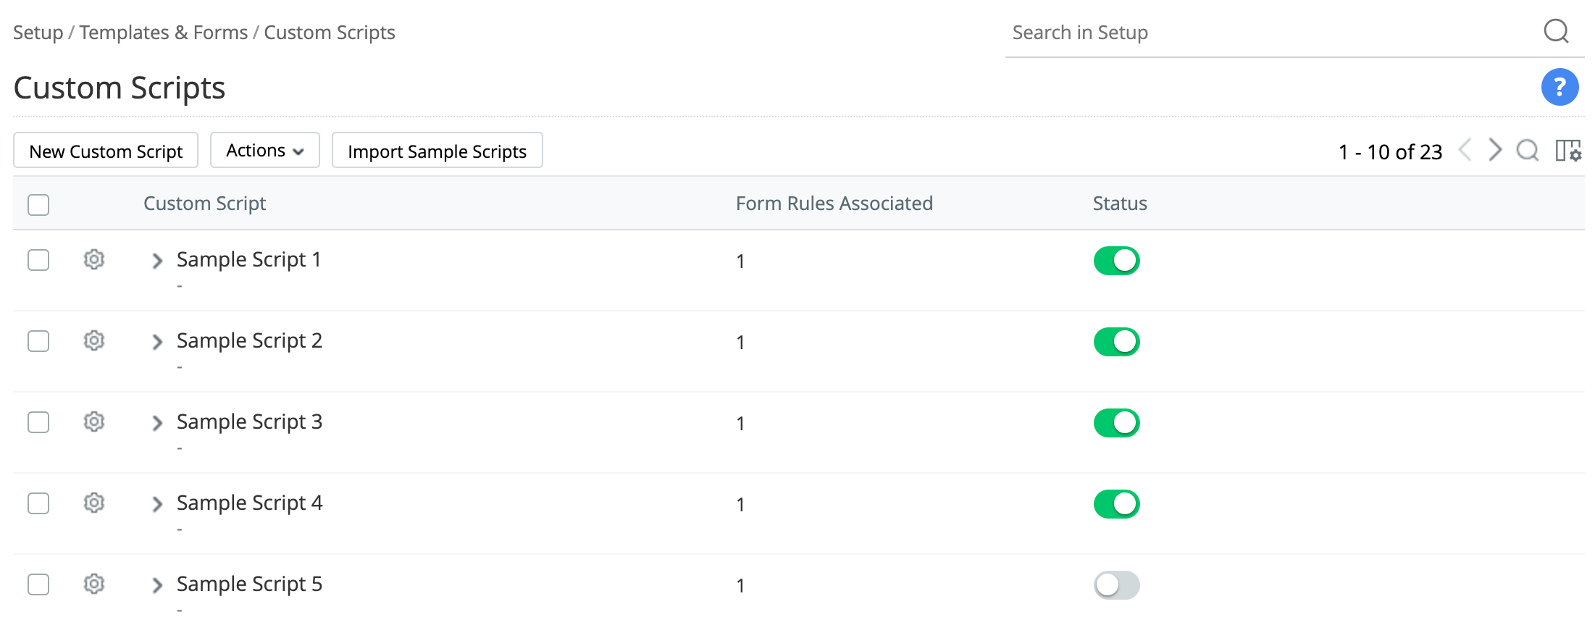This screenshot has width=1595, height=633.
Task: Go to next page of scripts
Action: tap(1494, 150)
